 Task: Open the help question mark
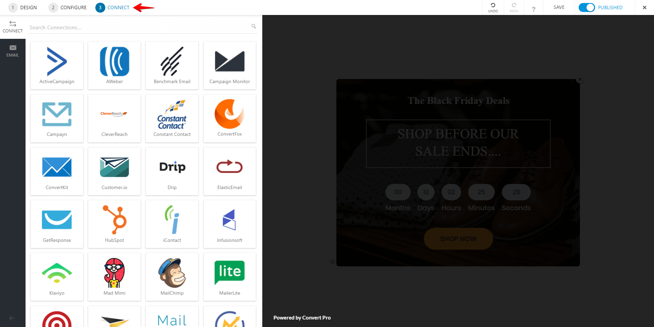click(x=533, y=9)
